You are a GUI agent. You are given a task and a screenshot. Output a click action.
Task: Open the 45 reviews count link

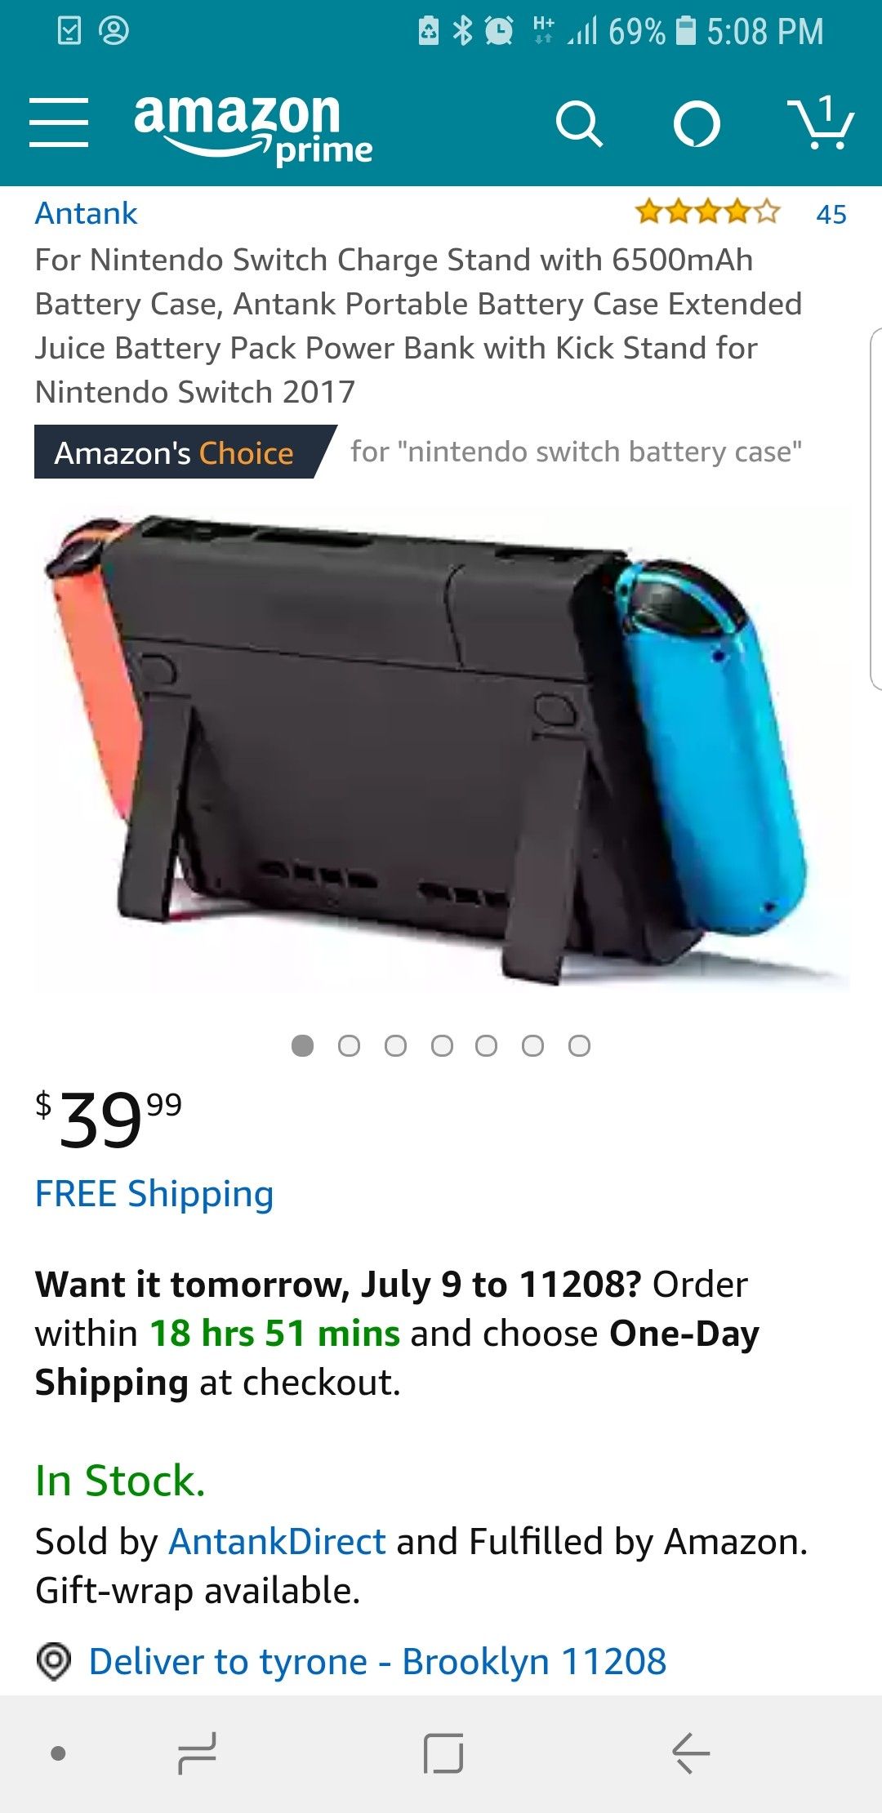pyautogui.click(x=831, y=214)
